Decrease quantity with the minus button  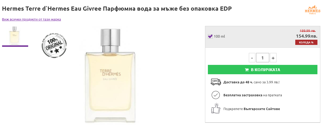coord(252,58)
